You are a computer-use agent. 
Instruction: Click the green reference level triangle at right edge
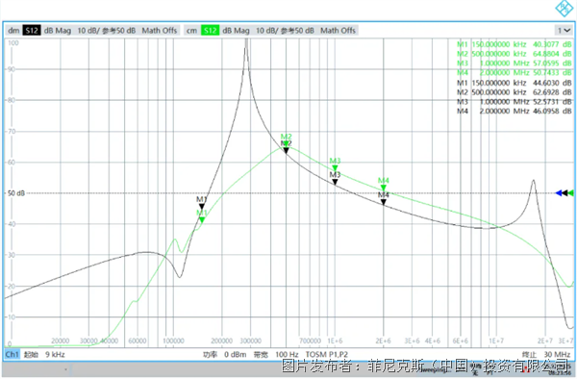coord(571,193)
